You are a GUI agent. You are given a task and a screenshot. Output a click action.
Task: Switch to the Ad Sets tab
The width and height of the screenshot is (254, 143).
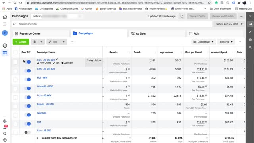[157, 33]
